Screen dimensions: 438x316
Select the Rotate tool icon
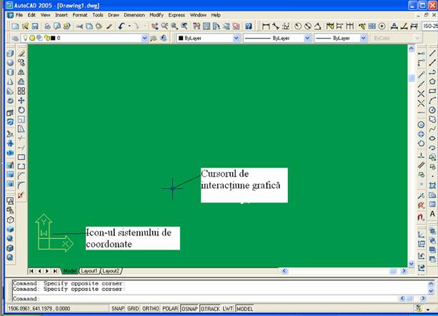[x=21, y=110]
